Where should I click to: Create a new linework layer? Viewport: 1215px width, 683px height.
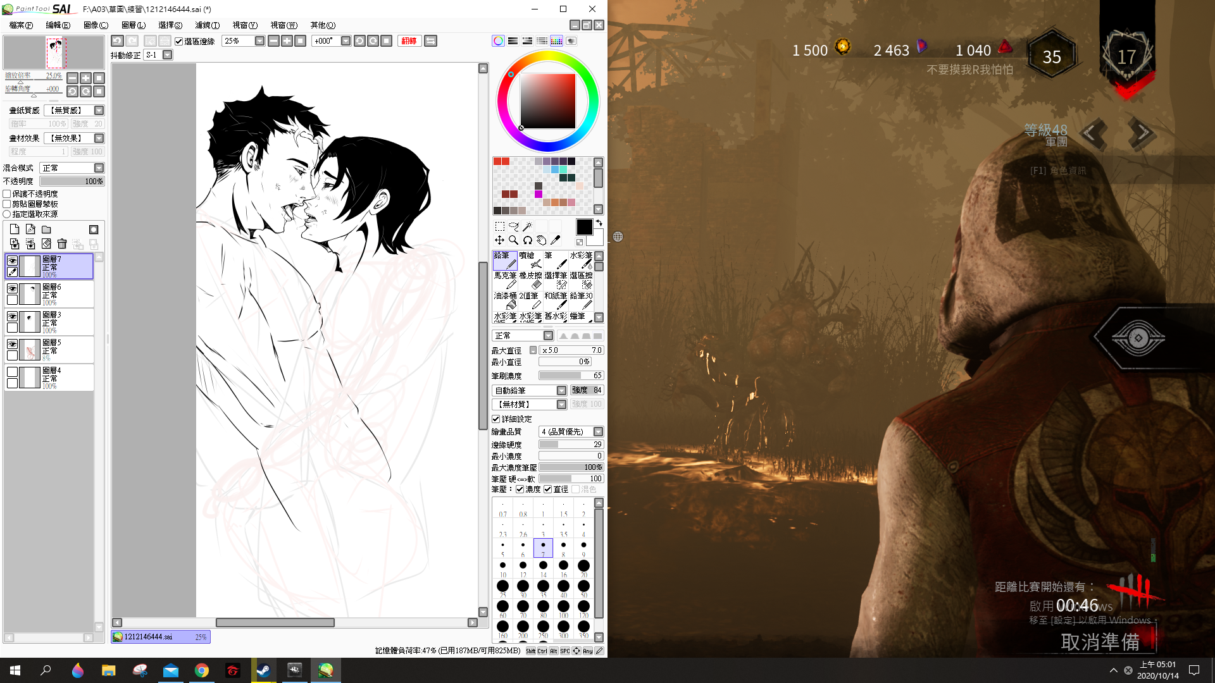pos(30,230)
